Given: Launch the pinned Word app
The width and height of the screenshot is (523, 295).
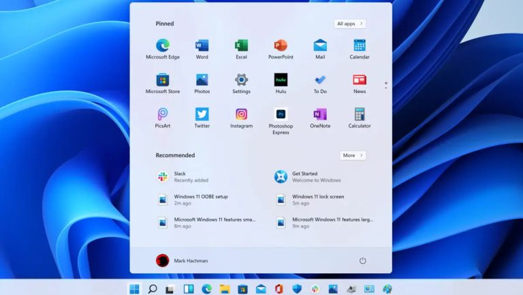Looking at the screenshot, I should pos(202,49).
